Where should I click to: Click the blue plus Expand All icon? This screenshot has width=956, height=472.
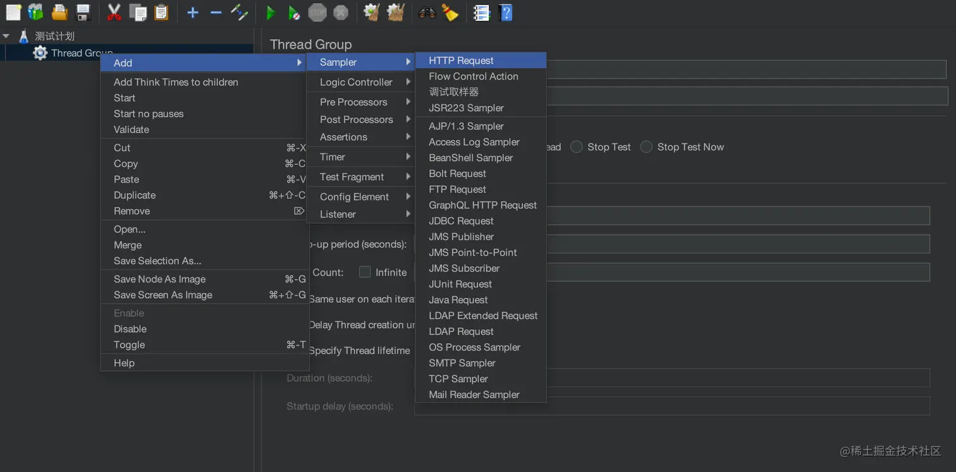(x=193, y=13)
